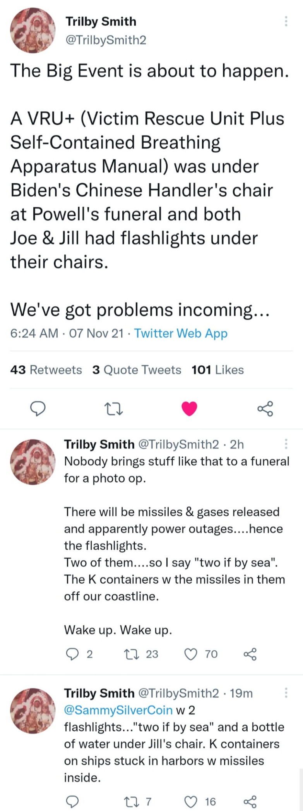Unlike the main tweet with pink heart
This screenshot has width=303, height=811.
coord(189,408)
